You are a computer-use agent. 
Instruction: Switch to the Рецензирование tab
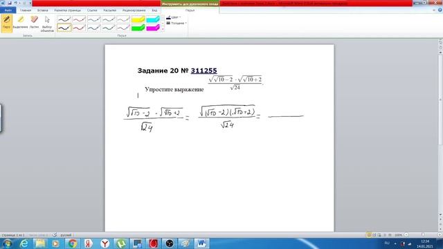tap(134, 10)
